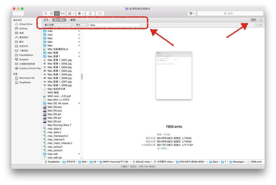Click the 搜尋 search field

[230, 13]
